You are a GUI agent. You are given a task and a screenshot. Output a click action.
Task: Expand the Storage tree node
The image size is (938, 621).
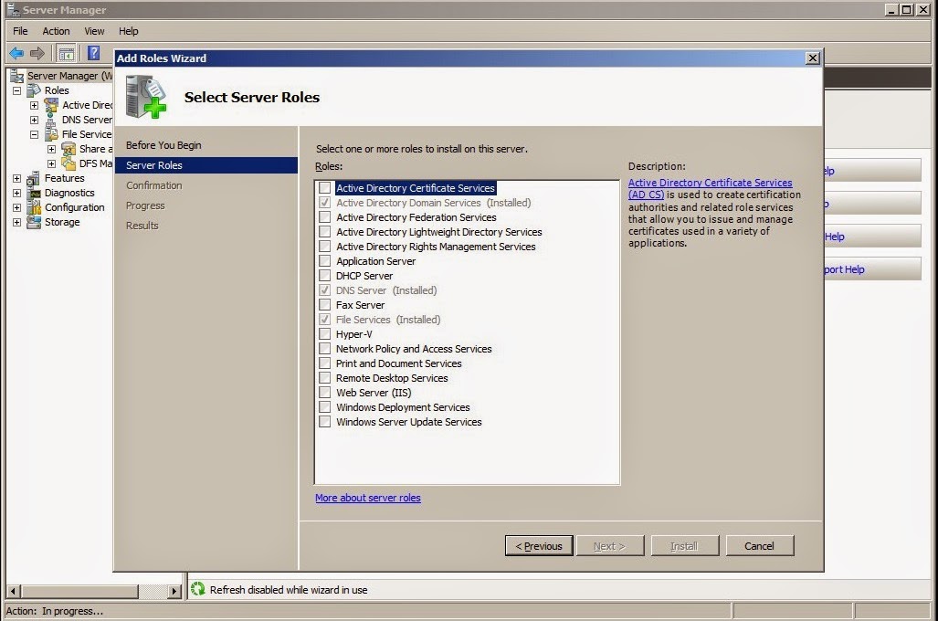[16, 222]
